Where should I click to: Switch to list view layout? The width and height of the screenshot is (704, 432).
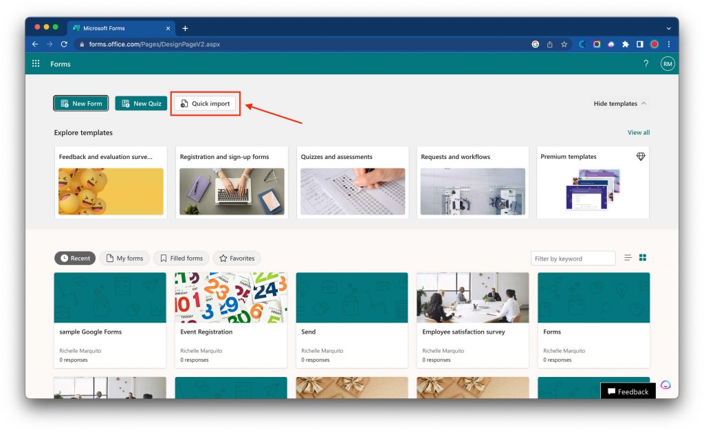628,257
